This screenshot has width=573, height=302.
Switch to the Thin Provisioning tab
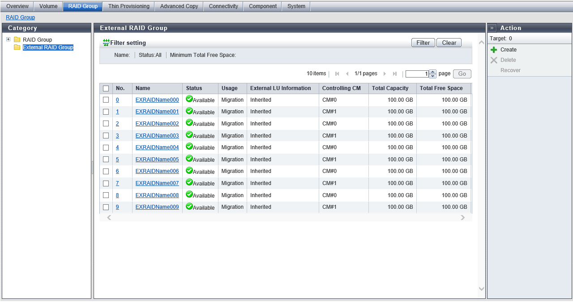[x=129, y=6]
